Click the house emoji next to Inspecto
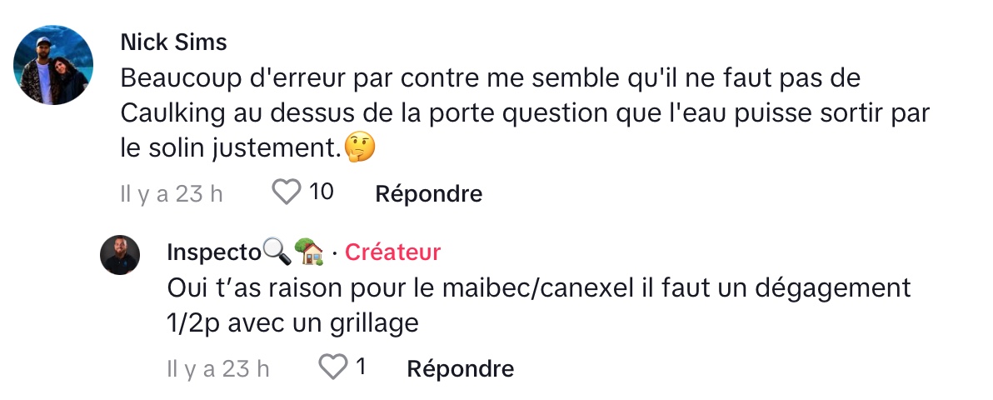 (309, 251)
